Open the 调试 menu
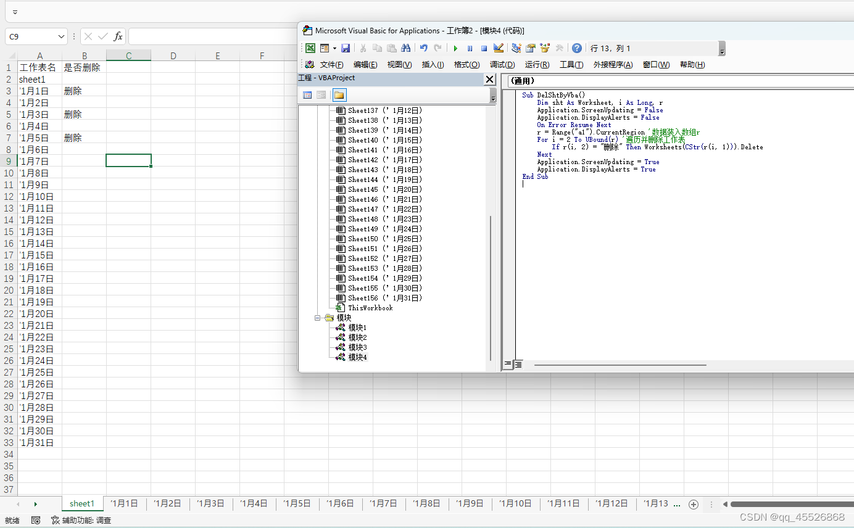Image resolution: width=854 pixels, height=528 pixels. [502, 64]
